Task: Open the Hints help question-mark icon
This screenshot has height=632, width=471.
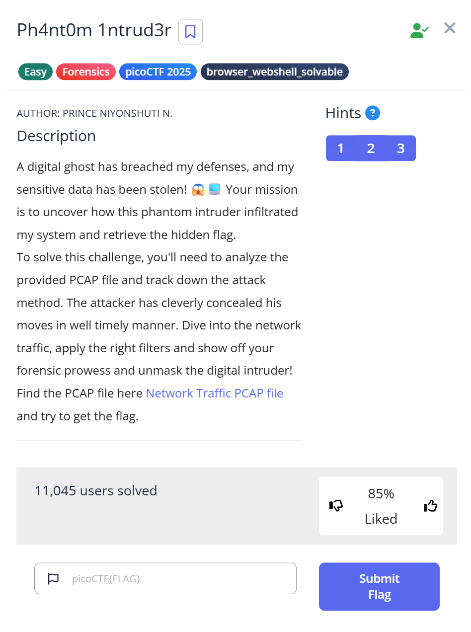Action: [373, 113]
